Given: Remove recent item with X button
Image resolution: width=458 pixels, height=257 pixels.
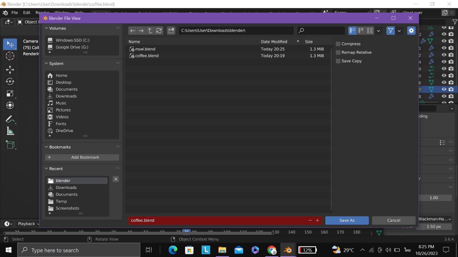Looking at the screenshot, I should point(116,179).
